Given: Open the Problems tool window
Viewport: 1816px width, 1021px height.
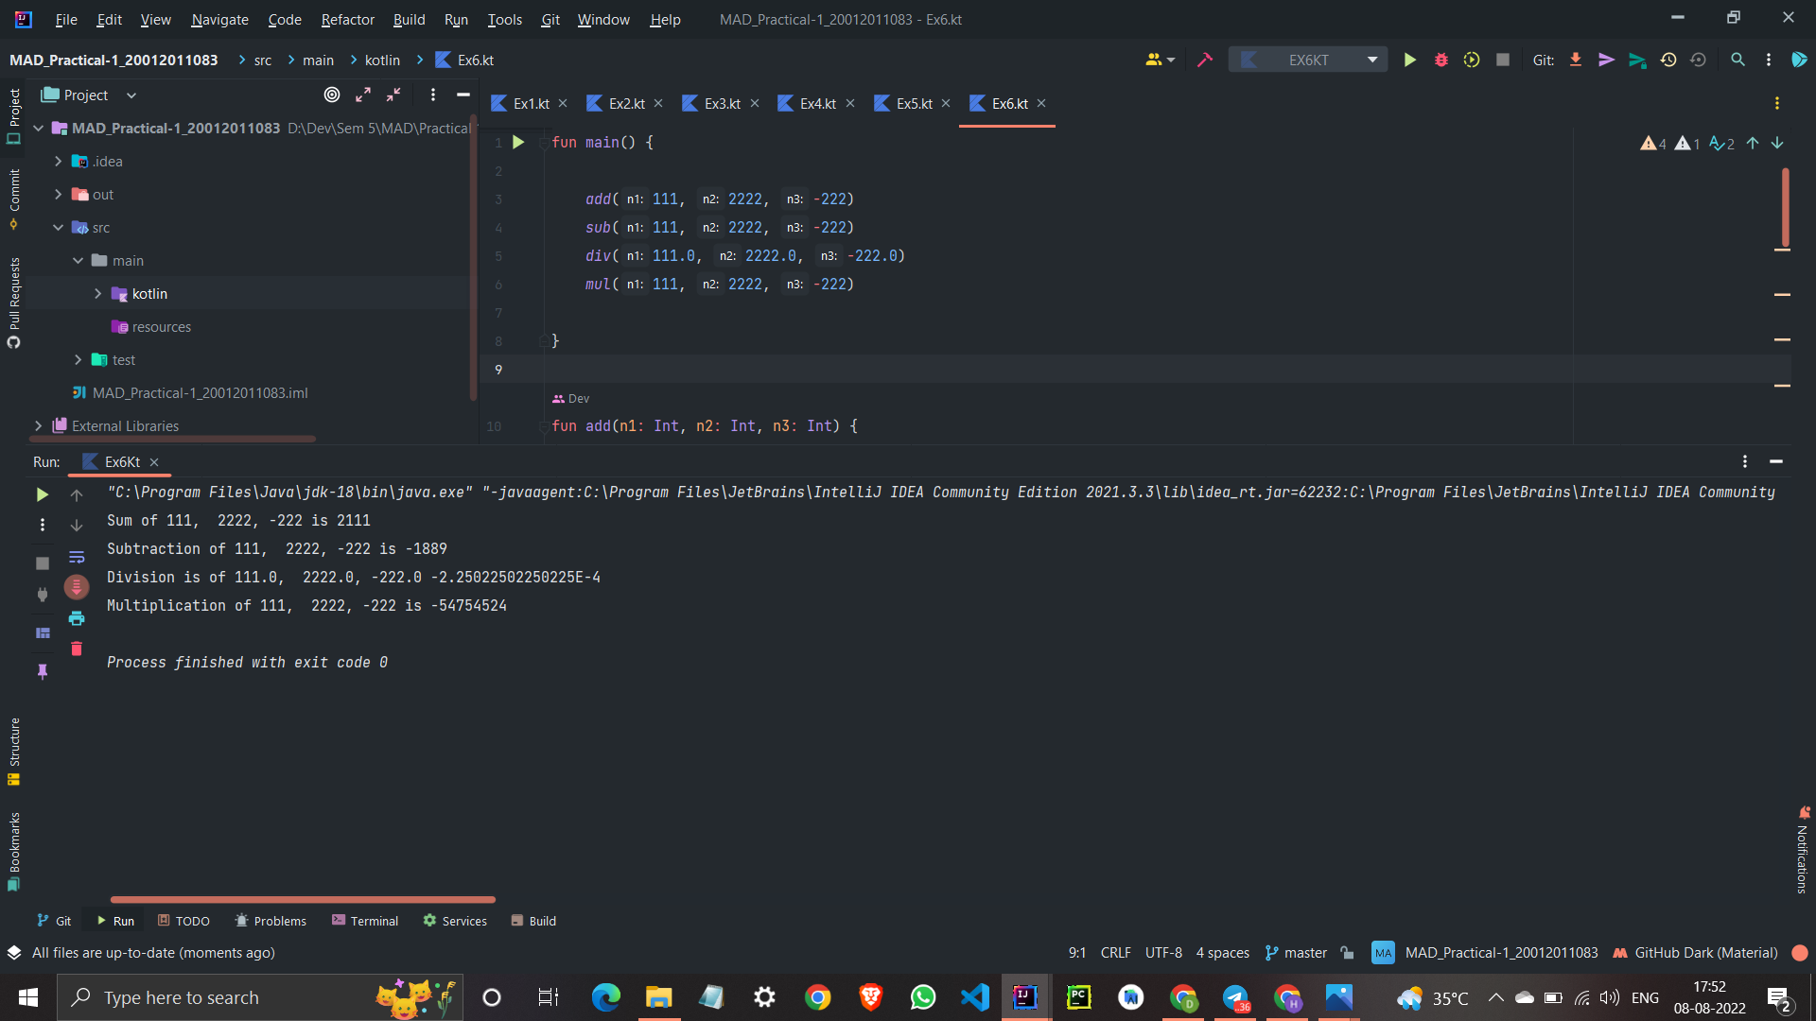Looking at the screenshot, I should pos(271,921).
